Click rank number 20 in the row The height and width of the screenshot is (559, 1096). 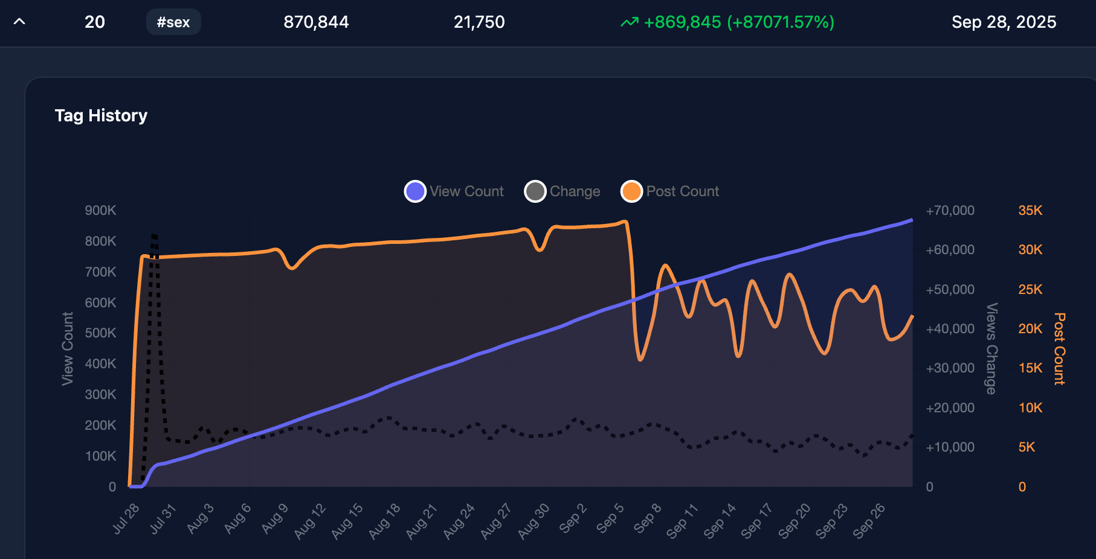[95, 22]
